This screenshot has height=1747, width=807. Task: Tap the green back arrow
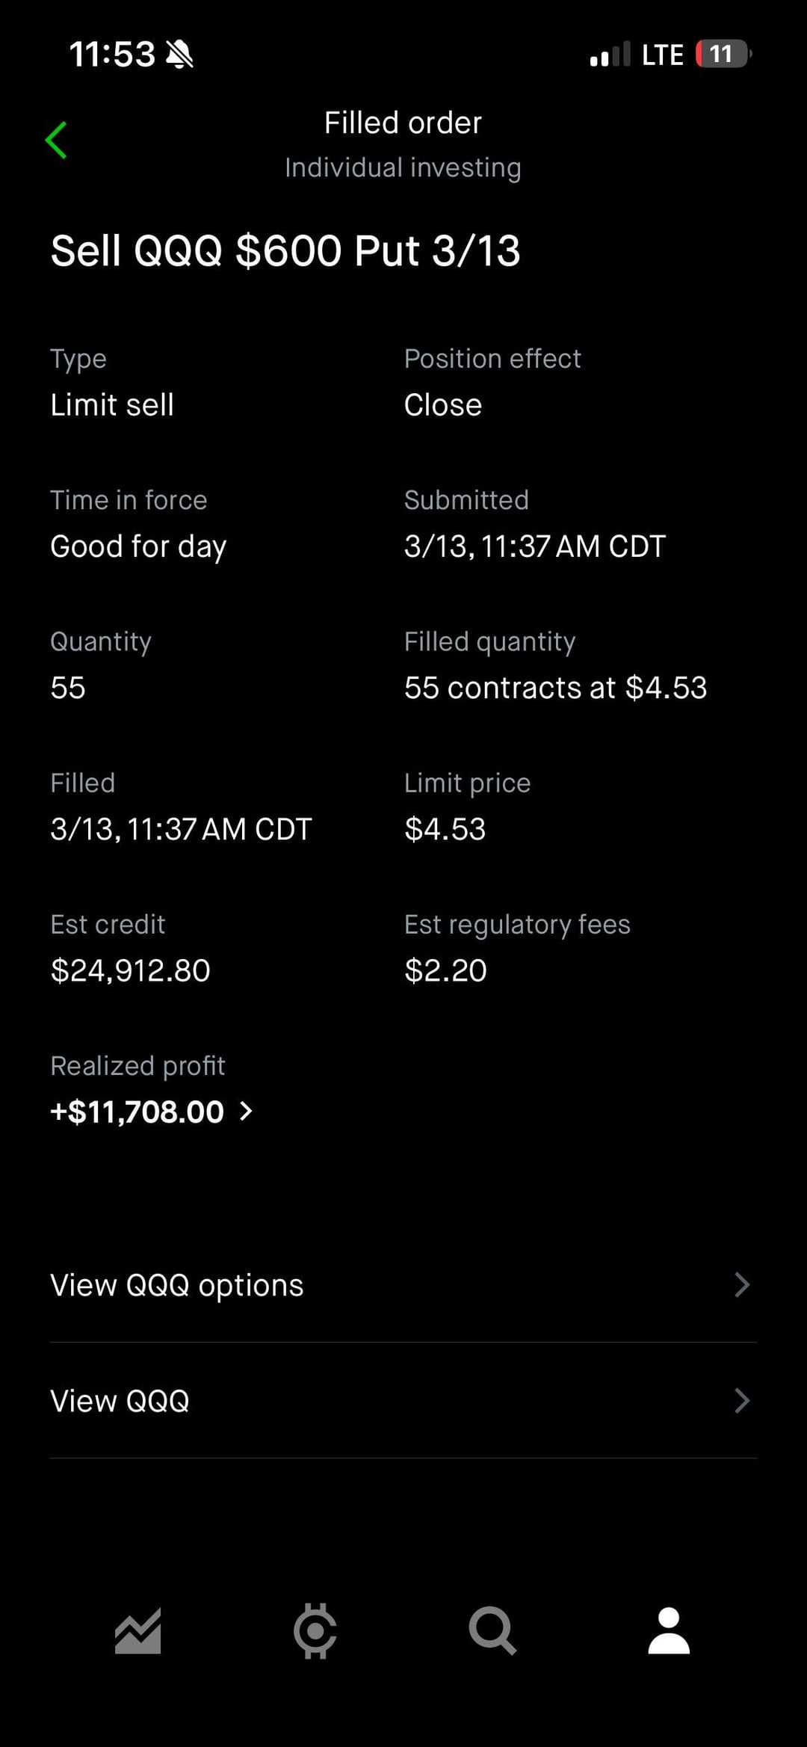(56, 141)
